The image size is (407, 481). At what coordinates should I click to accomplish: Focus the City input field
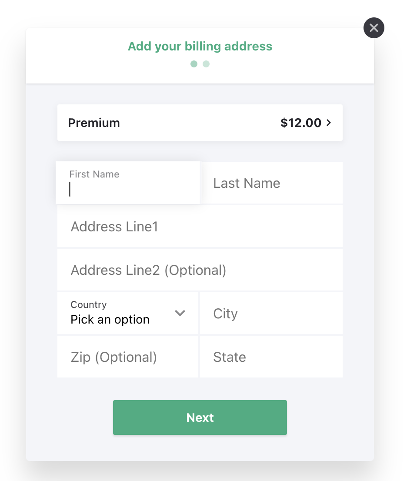tap(271, 313)
